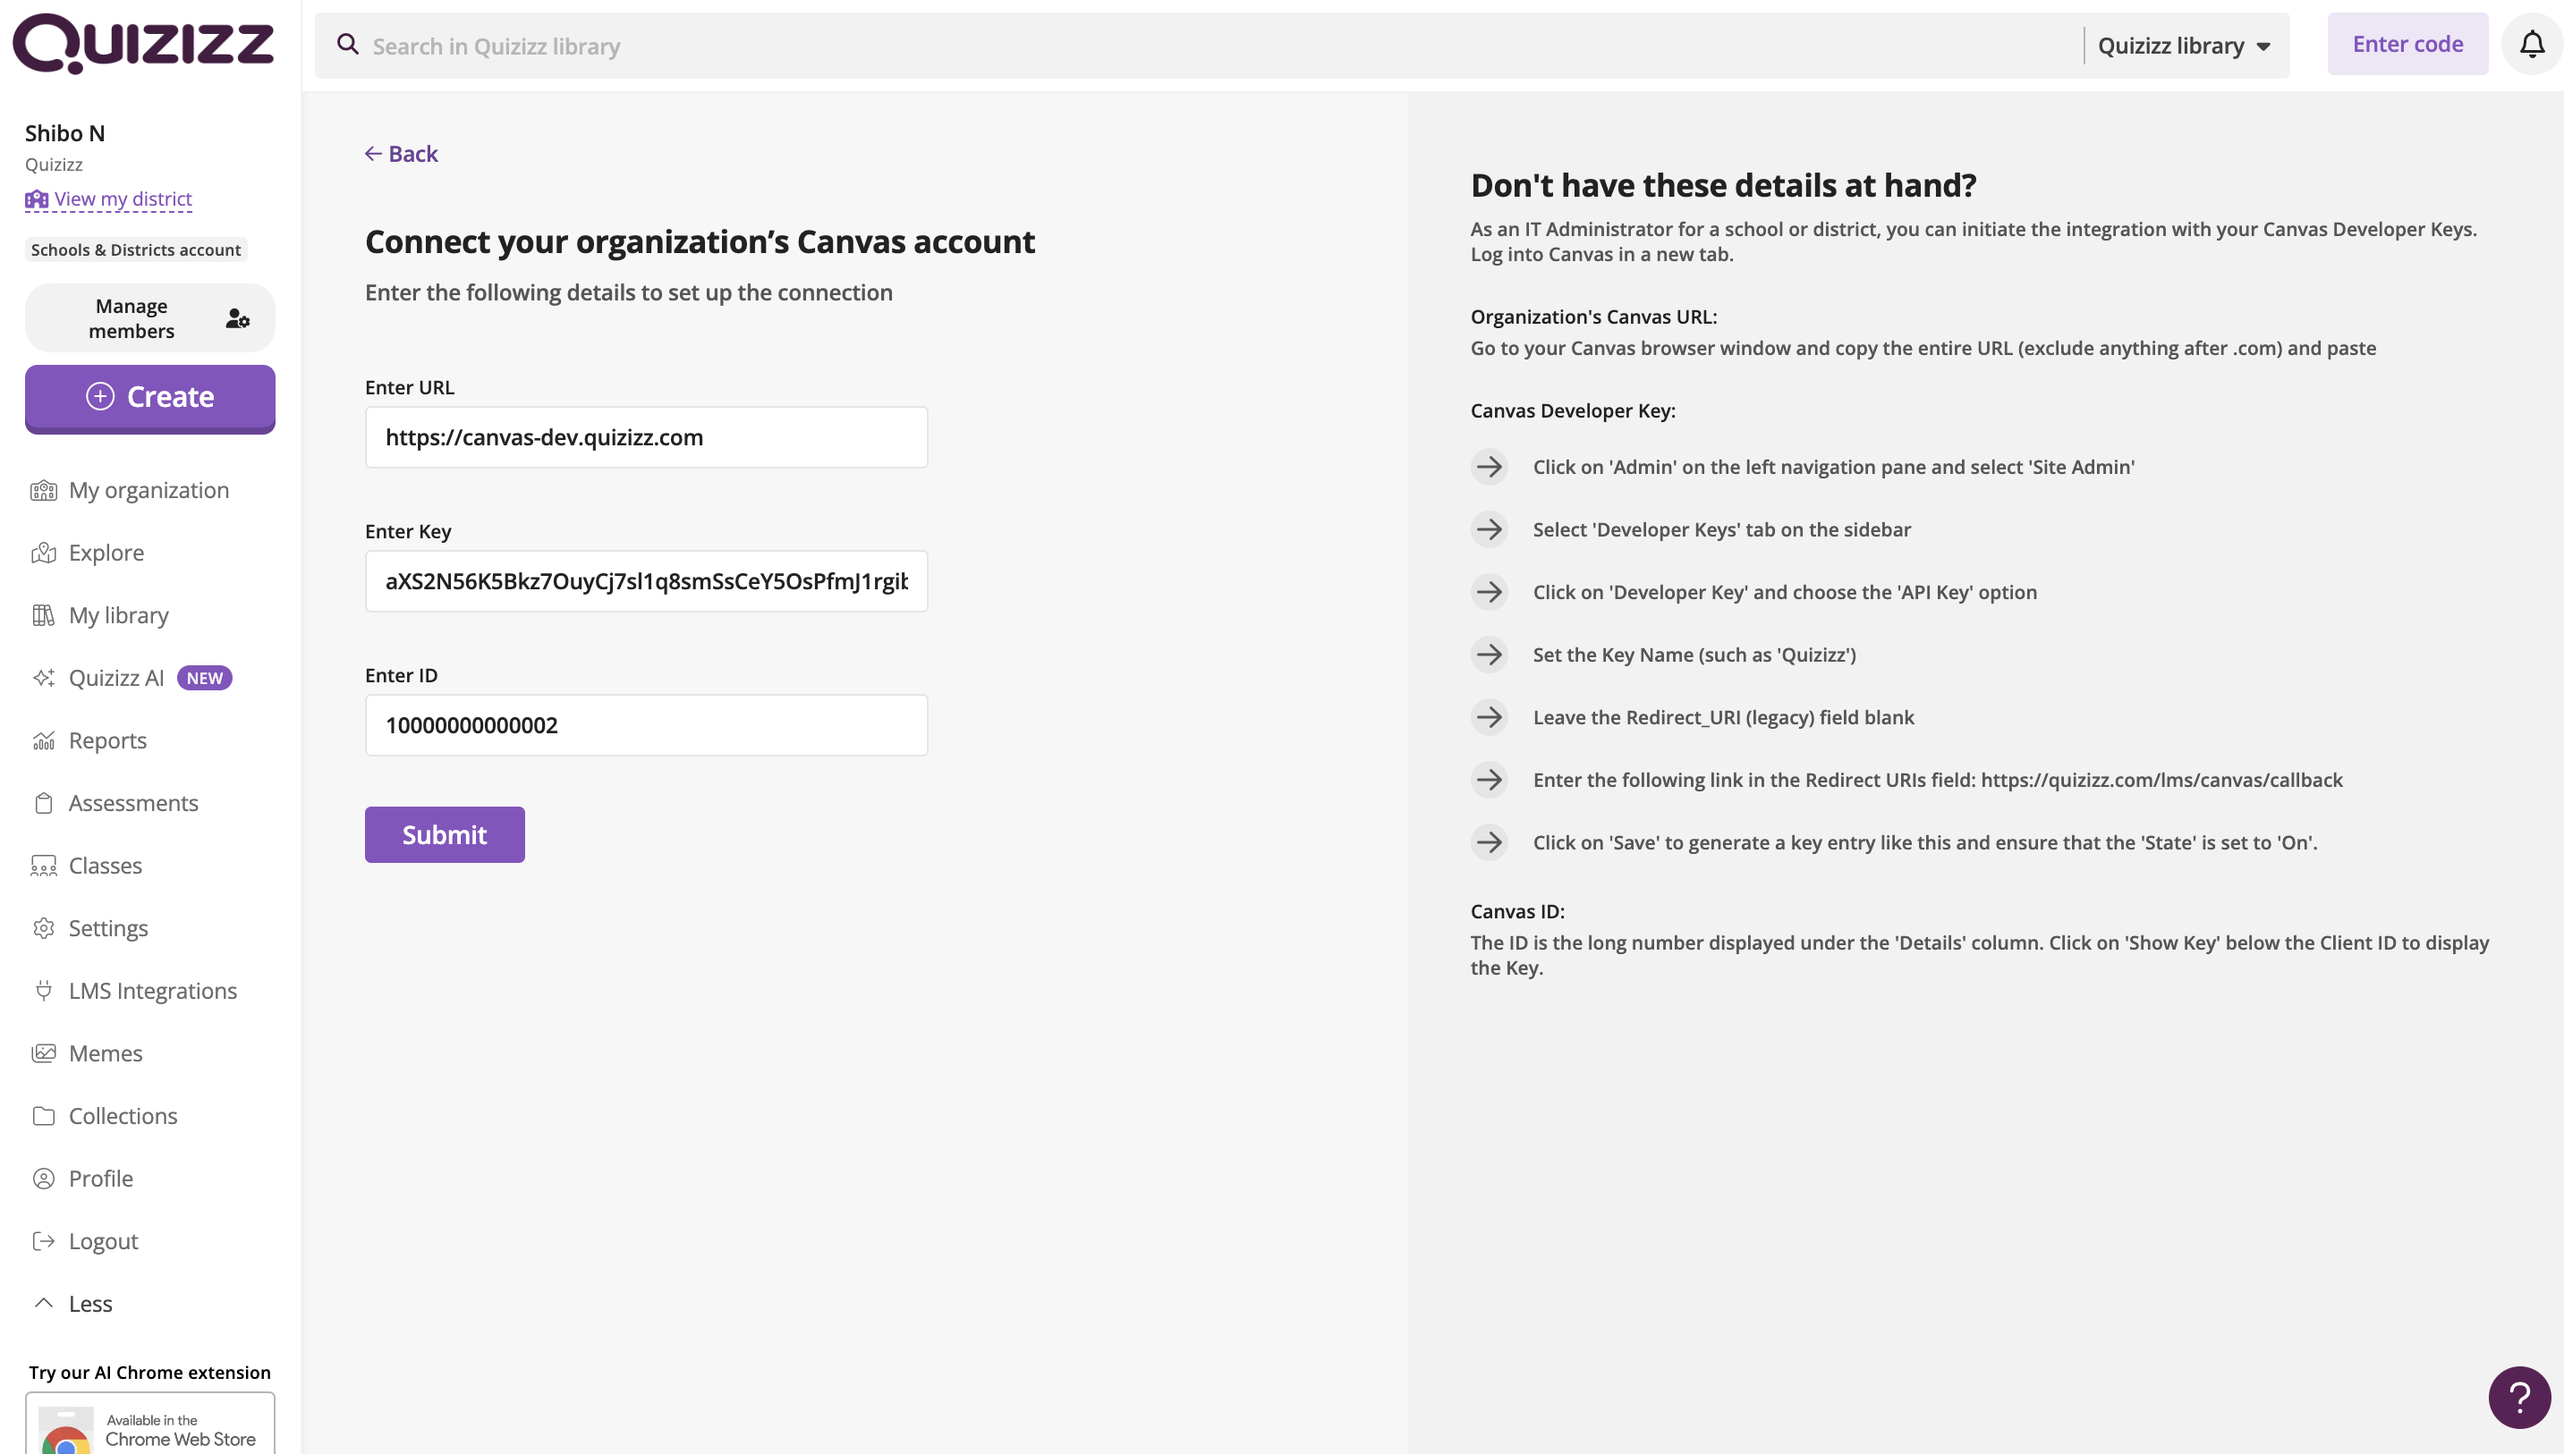Viewport: 2564px width, 1454px height.
Task: Click the Profile avatar icon
Action: [43, 1179]
